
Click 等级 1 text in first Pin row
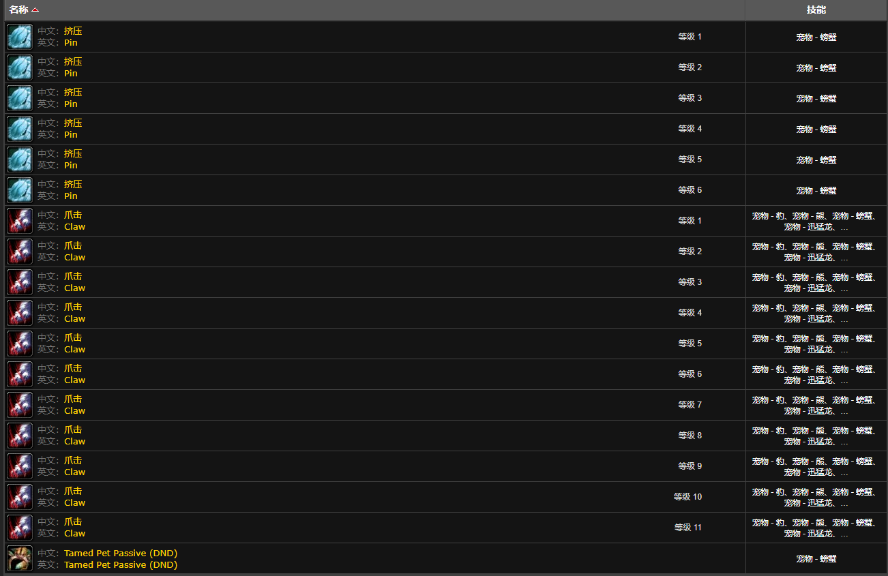690,37
